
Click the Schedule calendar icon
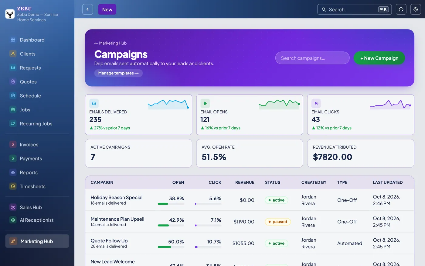13,96
